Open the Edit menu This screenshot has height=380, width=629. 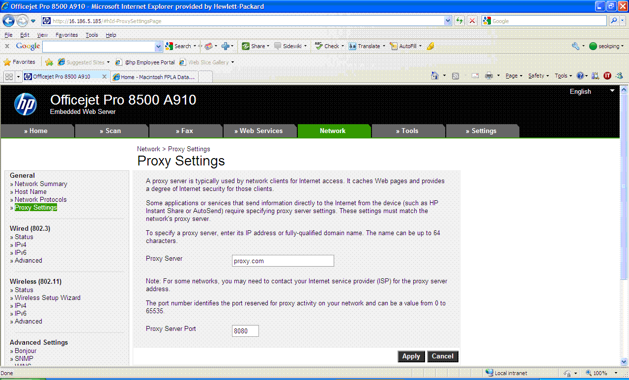tap(25, 35)
